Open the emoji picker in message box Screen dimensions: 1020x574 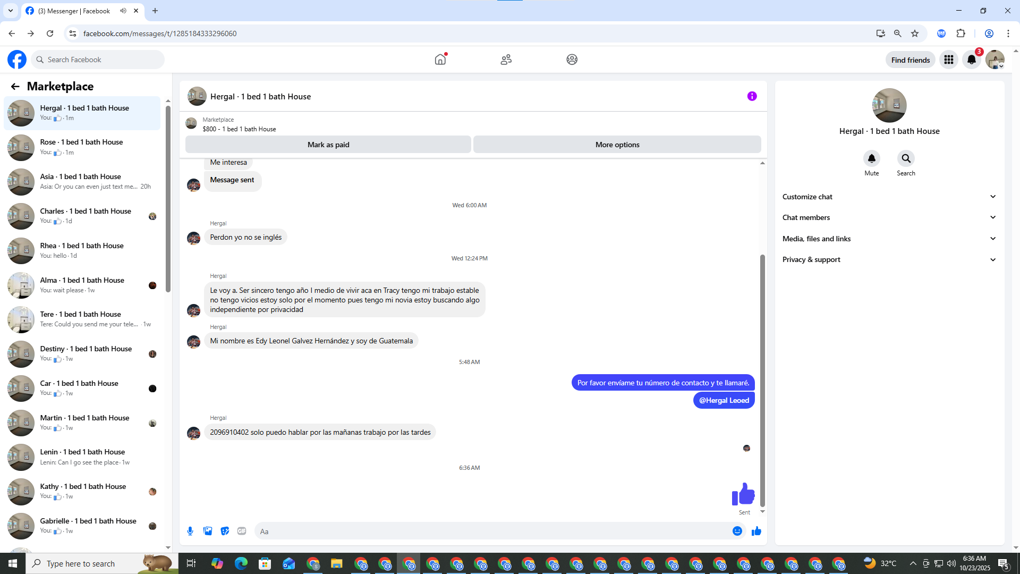737,531
